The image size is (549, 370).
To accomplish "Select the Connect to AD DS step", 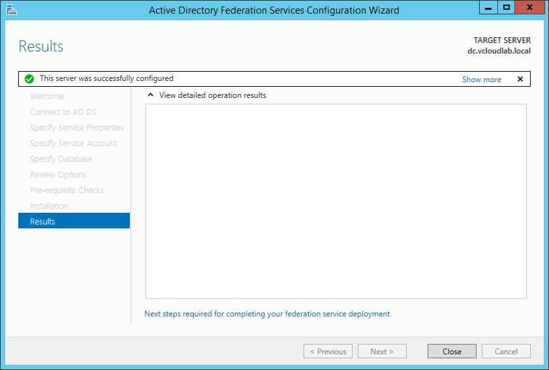I will point(63,112).
